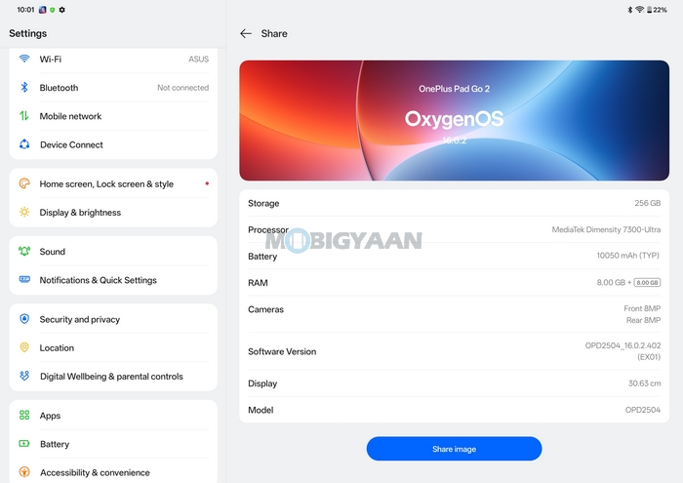The image size is (683, 483).
Task: Tap the Mobile network arrows icon
Action: click(24, 116)
